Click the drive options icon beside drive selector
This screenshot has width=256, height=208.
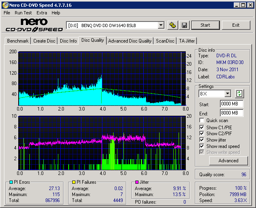coord(172,25)
